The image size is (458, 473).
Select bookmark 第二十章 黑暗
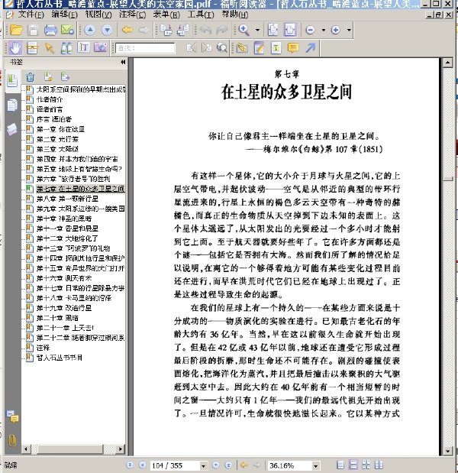click(57, 318)
